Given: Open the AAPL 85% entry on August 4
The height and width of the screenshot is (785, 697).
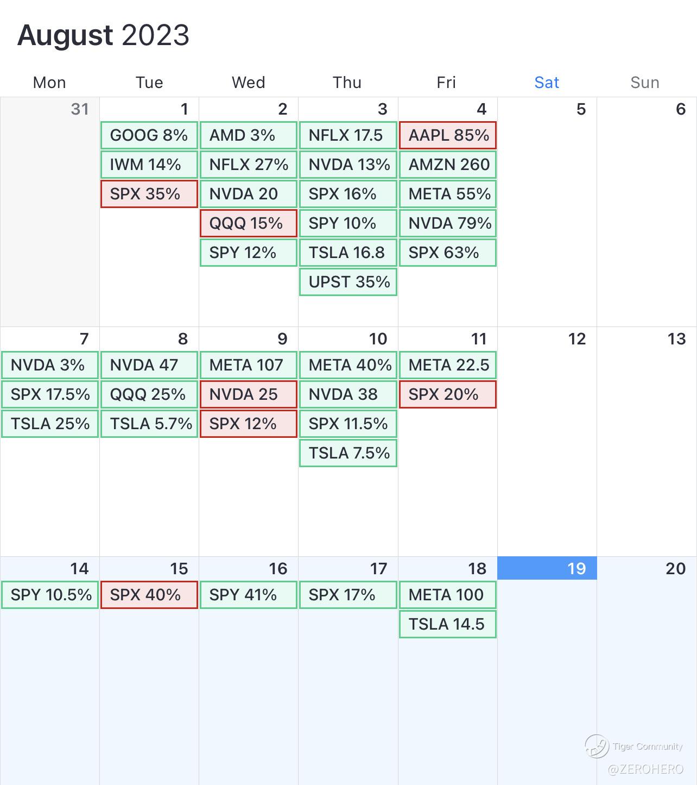Looking at the screenshot, I should point(448,135).
